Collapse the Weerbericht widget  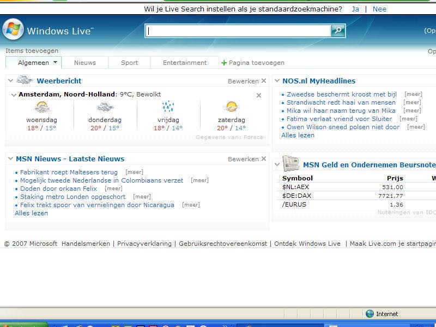click(10, 81)
